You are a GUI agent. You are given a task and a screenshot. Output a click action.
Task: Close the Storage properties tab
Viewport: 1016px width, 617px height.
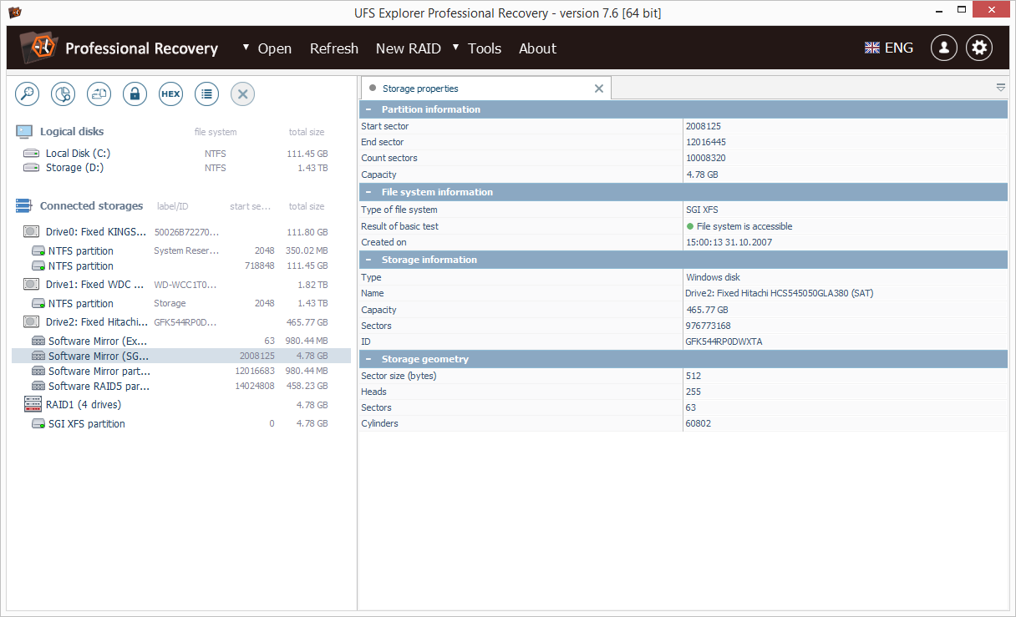[x=599, y=89]
